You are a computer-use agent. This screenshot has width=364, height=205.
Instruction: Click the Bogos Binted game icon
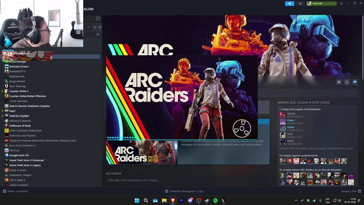click(7, 81)
